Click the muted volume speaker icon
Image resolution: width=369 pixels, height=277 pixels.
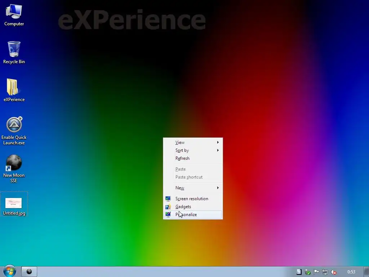pos(334,272)
